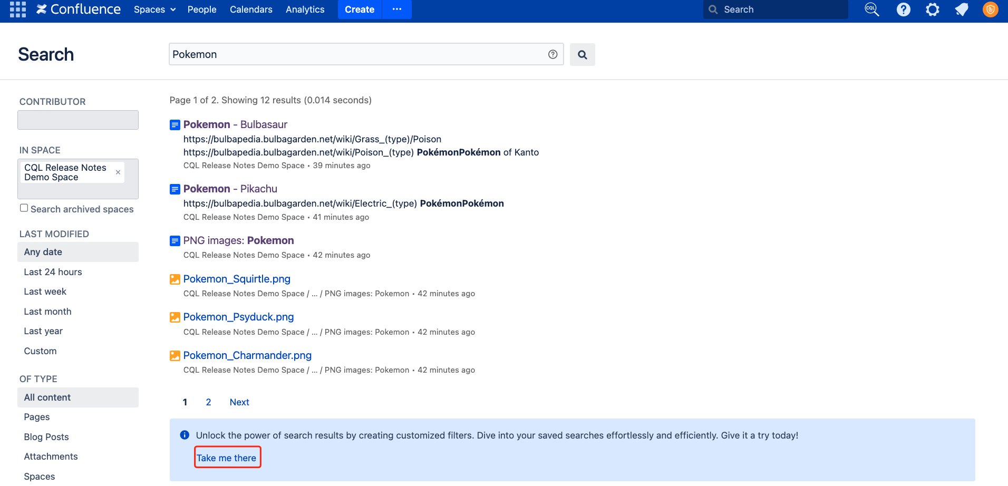Open the Analytics menu item
The width and height of the screenshot is (1008, 486).
pyautogui.click(x=305, y=9)
